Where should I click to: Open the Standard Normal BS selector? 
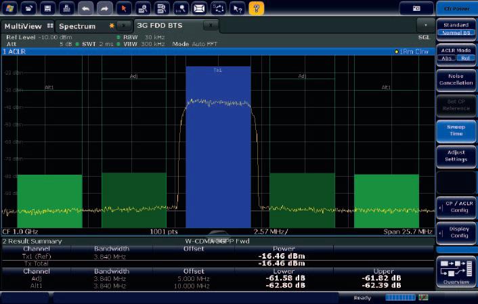point(456,28)
